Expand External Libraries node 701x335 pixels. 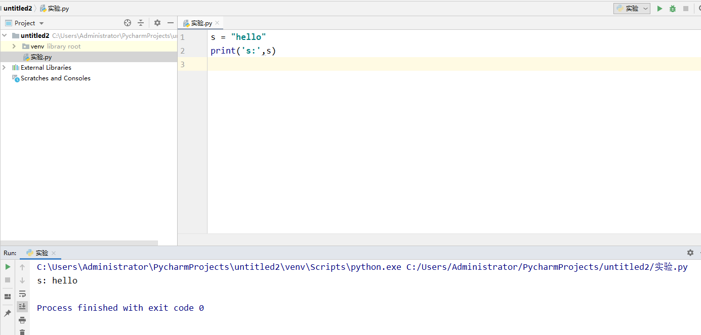[x=5, y=68]
